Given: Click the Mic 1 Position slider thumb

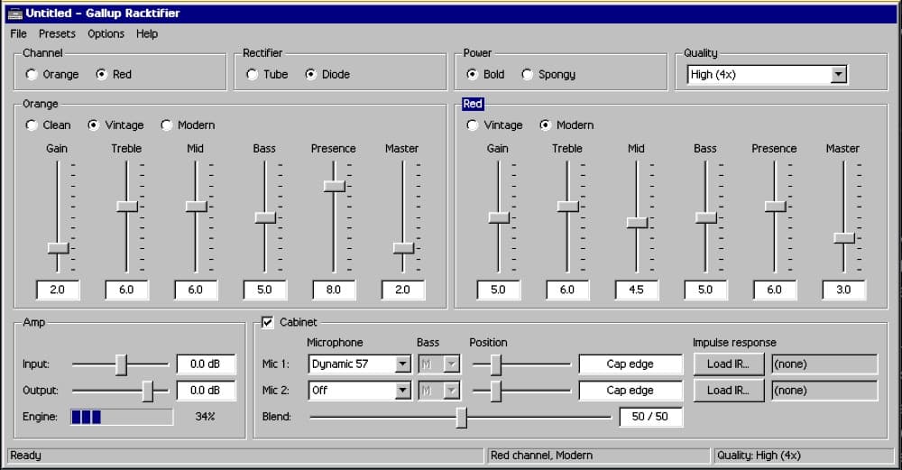Looking at the screenshot, I should (x=496, y=364).
